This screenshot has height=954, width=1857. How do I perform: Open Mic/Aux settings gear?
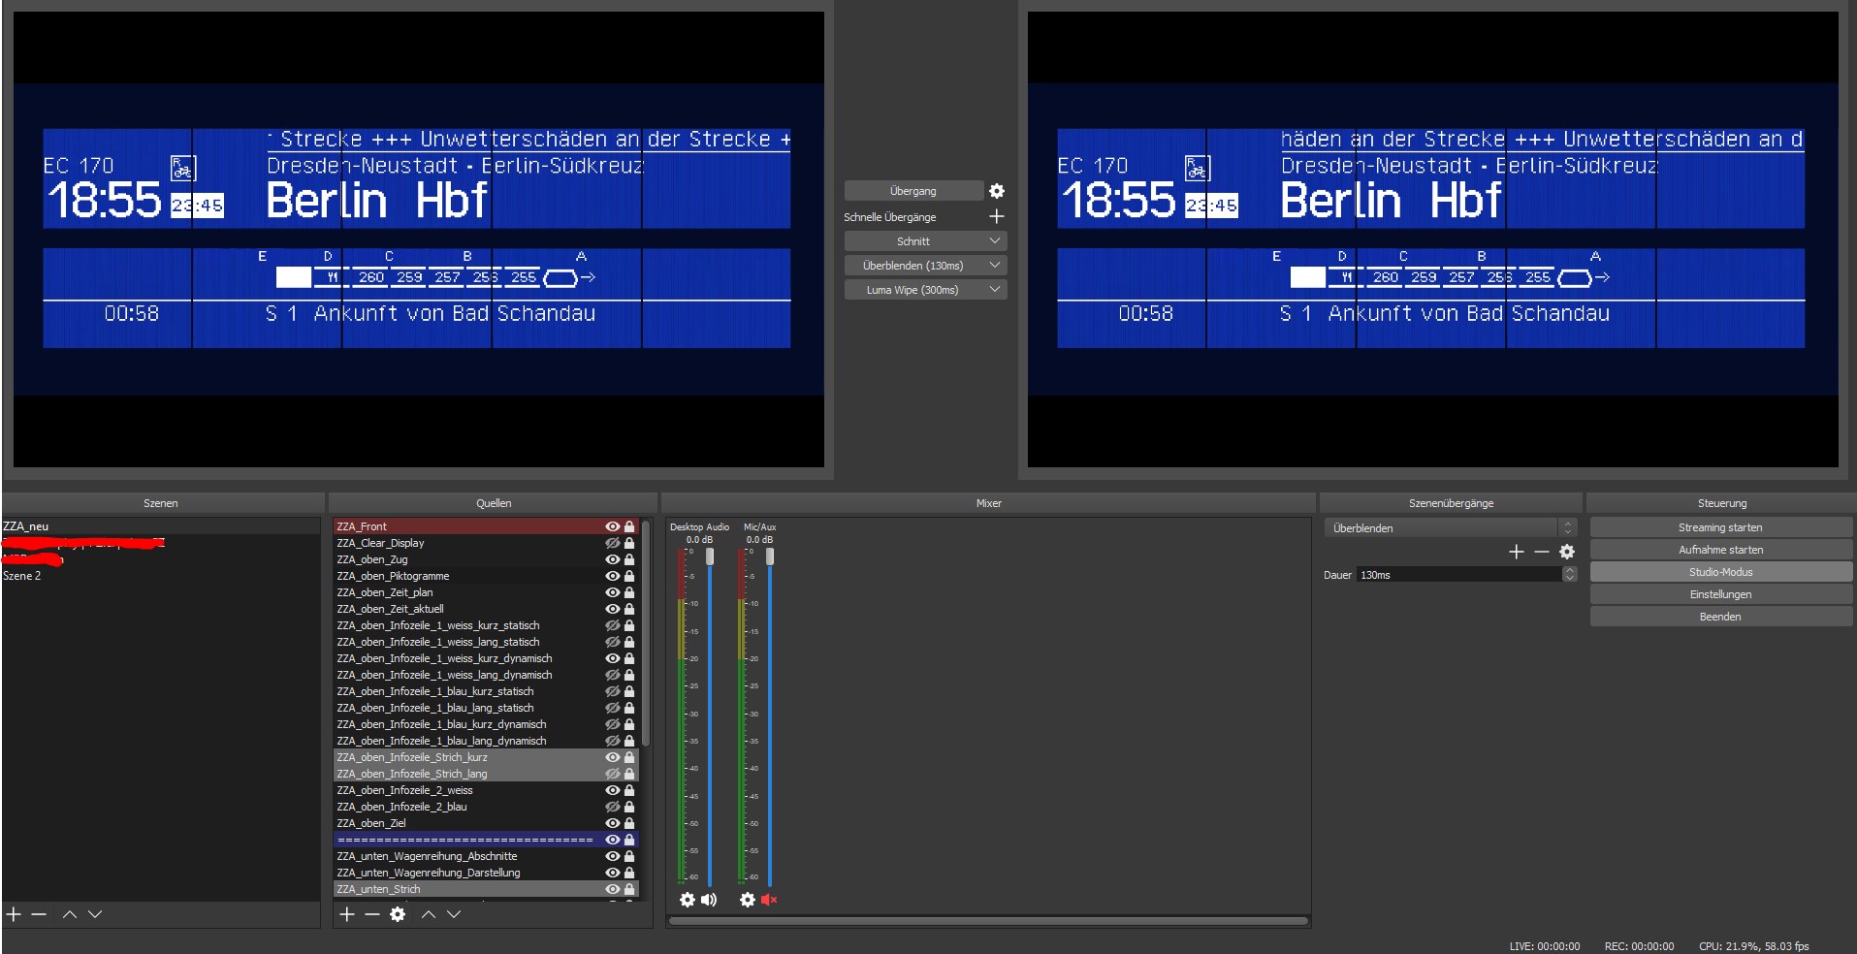[x=748, y=900]
